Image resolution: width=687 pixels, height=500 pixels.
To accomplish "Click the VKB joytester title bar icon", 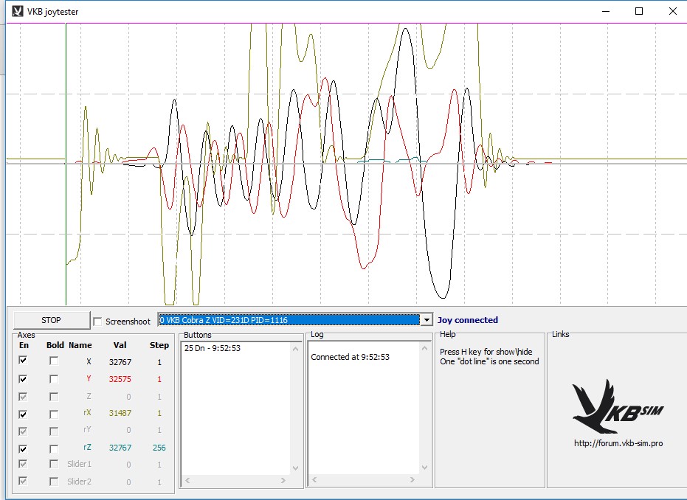I will pyautogui.click(x=18, y=11).
